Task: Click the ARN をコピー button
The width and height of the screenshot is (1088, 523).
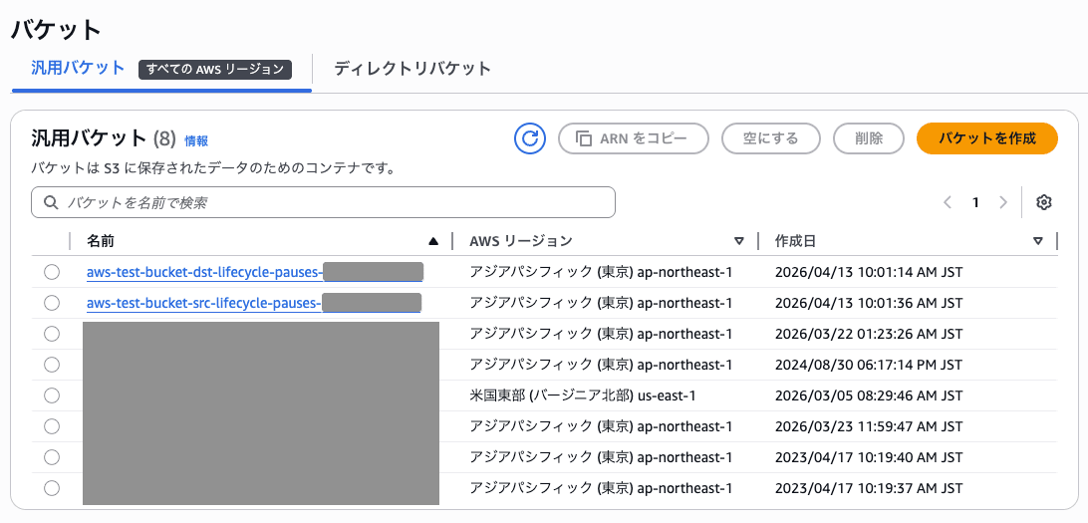Action: click(x=634, y=138)
